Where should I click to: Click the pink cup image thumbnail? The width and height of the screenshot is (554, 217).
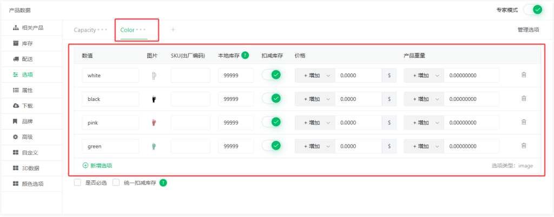[x=154, y=123]
